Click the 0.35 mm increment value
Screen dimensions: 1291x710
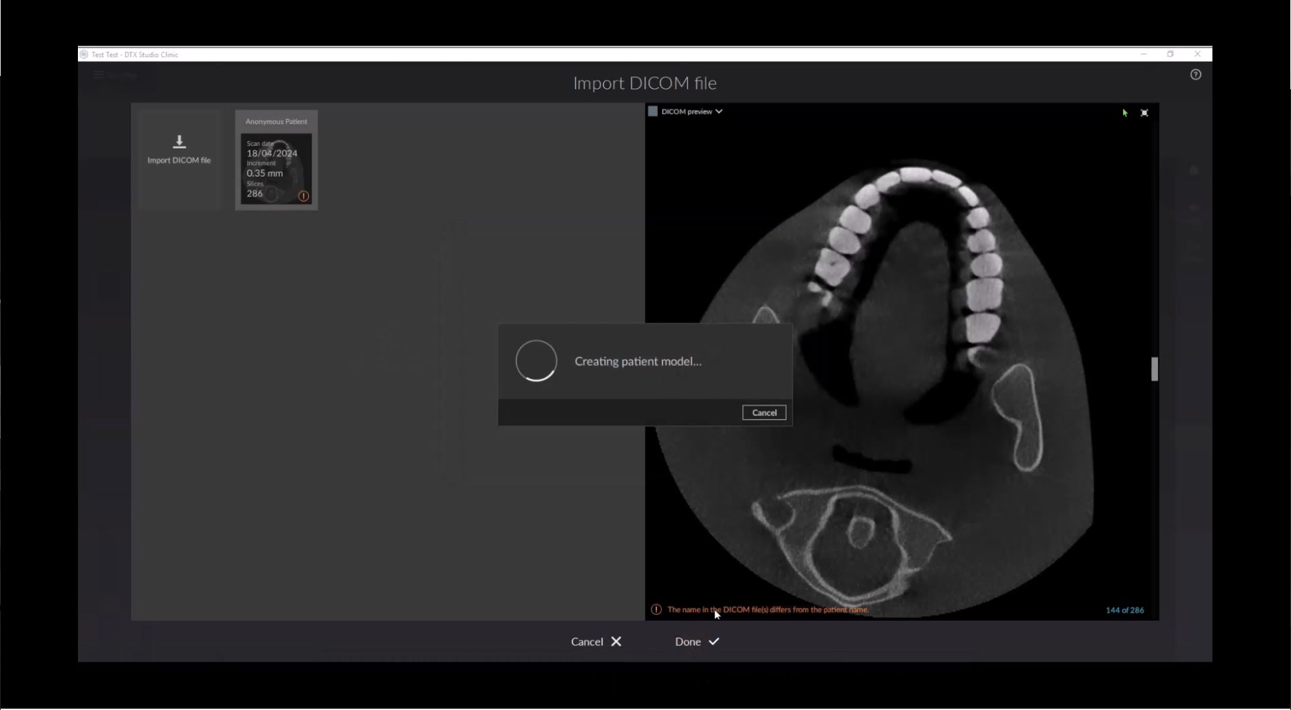click(x=265, y=173)
